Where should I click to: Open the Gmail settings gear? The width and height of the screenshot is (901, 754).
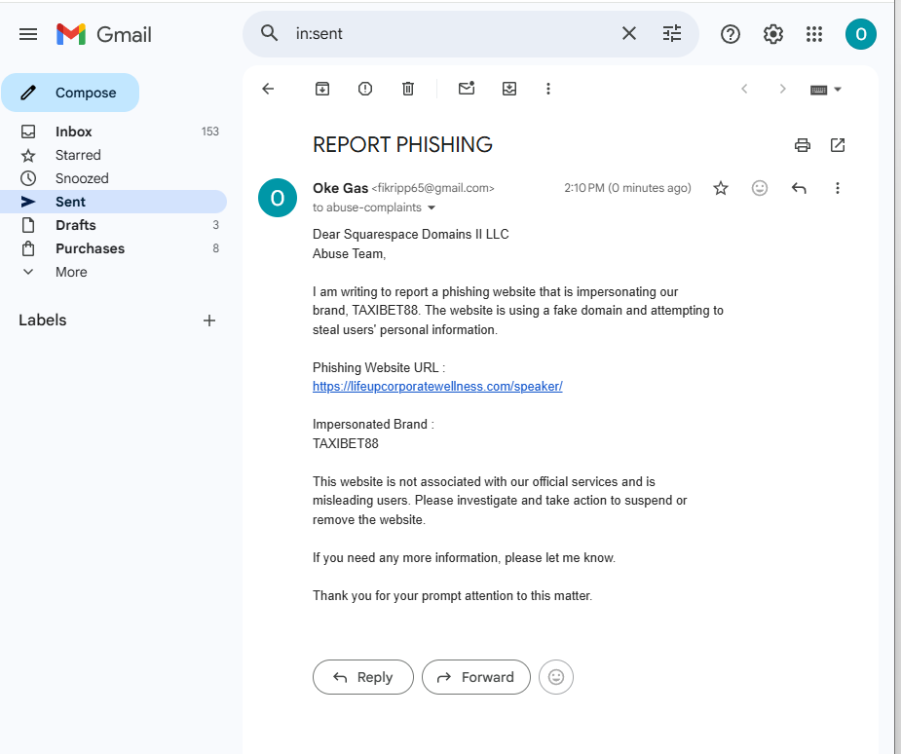pyautogui.click(x=773, y=34)
